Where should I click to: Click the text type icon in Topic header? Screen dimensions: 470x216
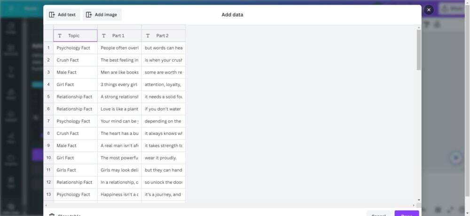(x=60, y=36)
